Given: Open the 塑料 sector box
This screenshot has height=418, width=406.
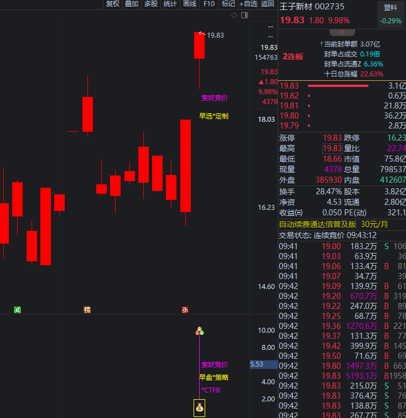Looking at the screenshot, I should point(391,14).
